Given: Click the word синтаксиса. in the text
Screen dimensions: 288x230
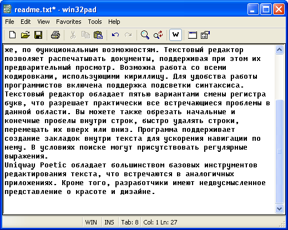Looking at the screenshot, I should coord(220,85).
